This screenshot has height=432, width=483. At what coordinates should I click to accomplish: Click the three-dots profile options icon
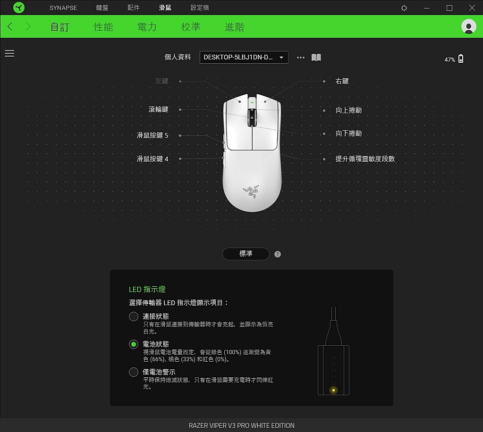[301, 58]
